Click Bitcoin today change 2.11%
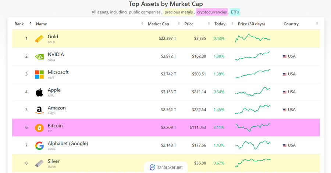Image resolution: width=331 pixels, height=173 pixels. [x=219, y=127]
